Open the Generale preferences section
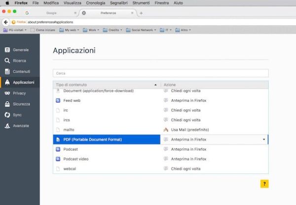This screenshot has height=205, width=296. 20,50
